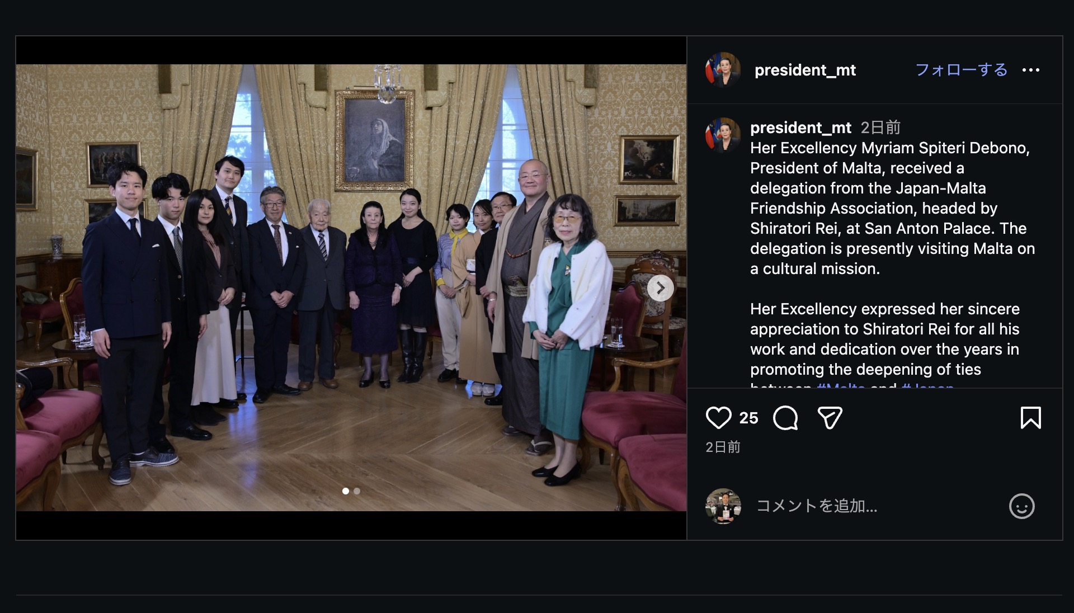Click the comment input field
The image size is (1074, 613).
click(878, 506)
